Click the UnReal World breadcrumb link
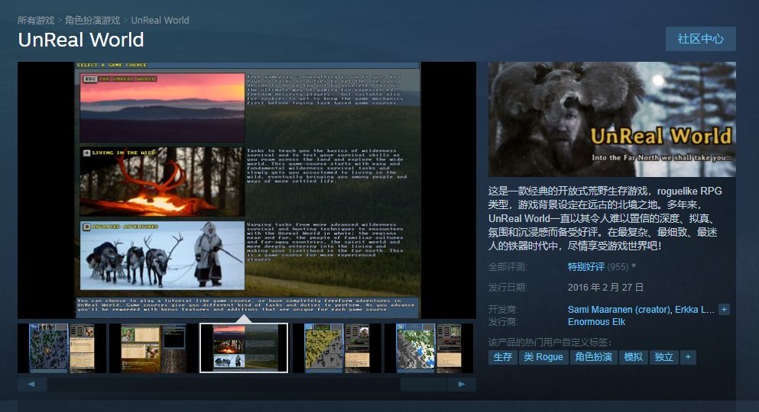Screen dimensions: 759x412 [161, 21]
